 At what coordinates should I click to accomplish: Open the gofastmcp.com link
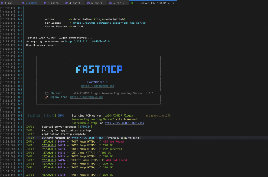(98, 86)
